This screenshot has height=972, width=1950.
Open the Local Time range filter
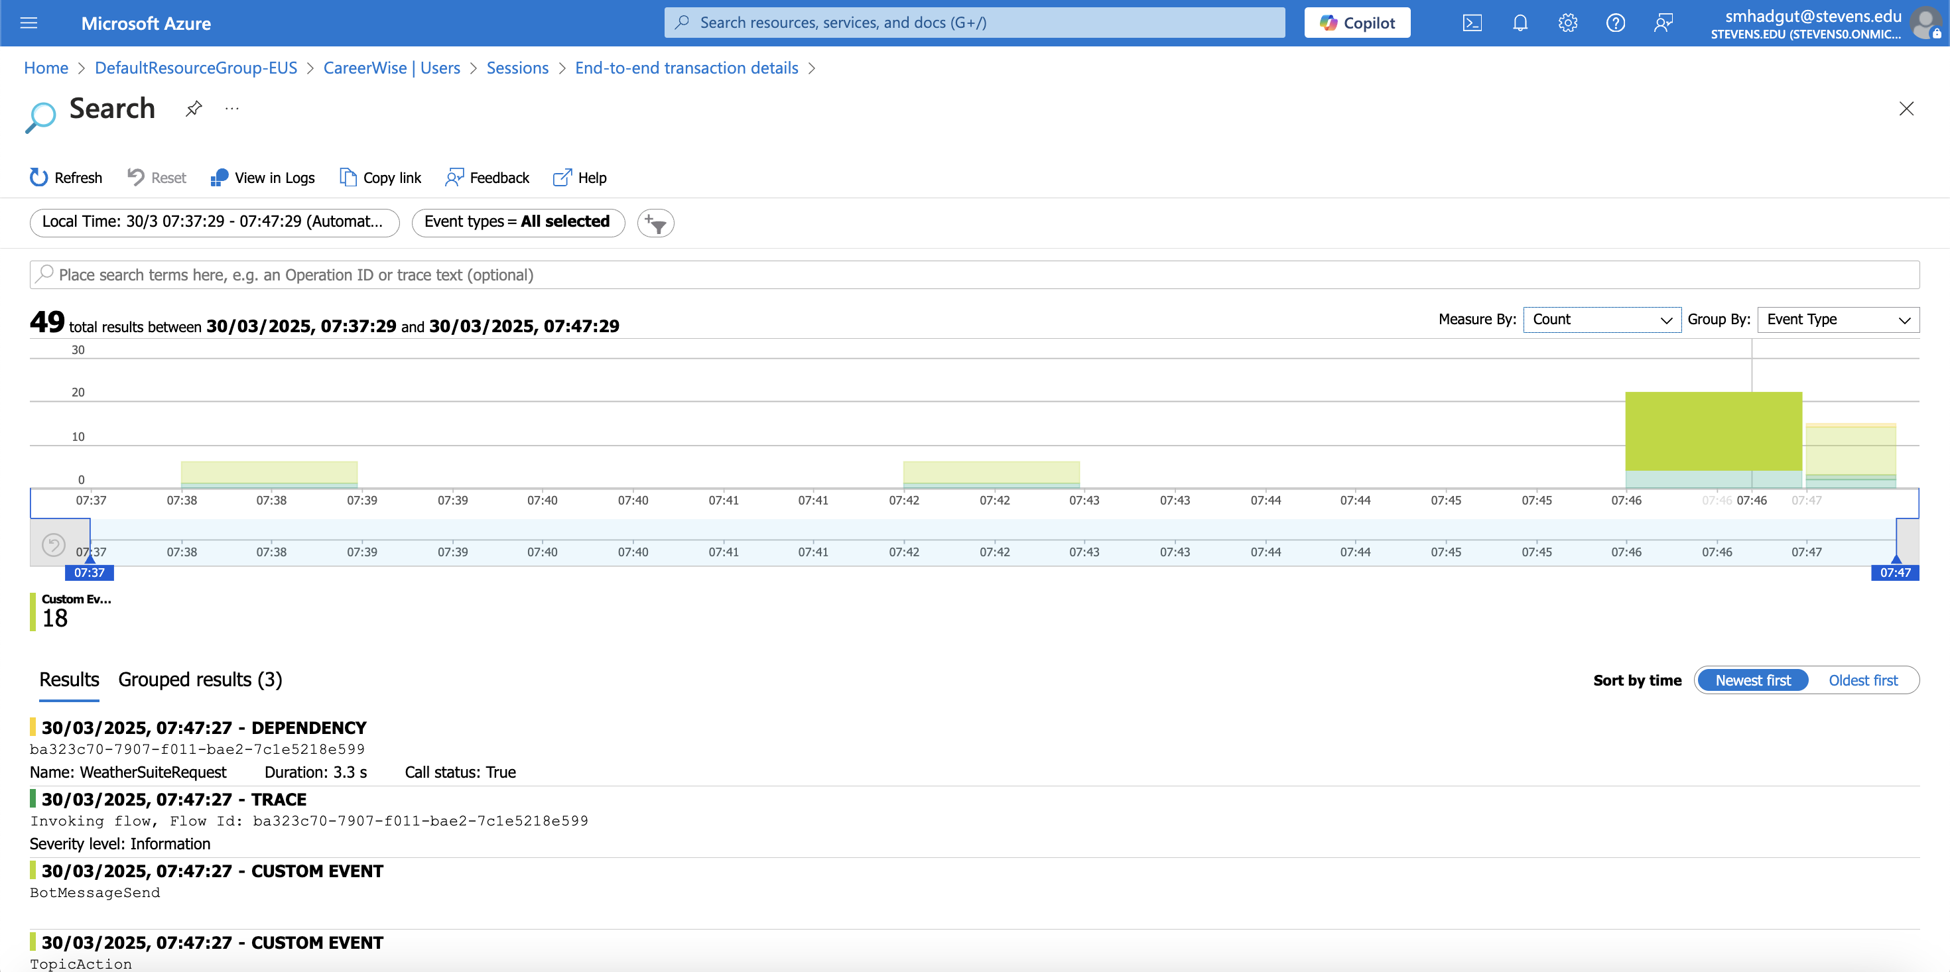(x=214, y=222)
